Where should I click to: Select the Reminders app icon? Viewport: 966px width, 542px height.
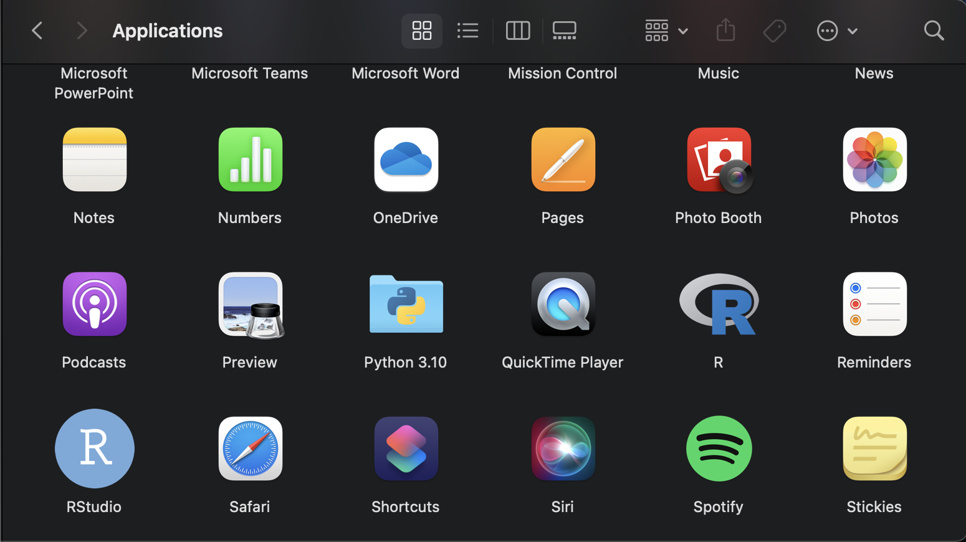pyautogui.click(x=875, y=304)
